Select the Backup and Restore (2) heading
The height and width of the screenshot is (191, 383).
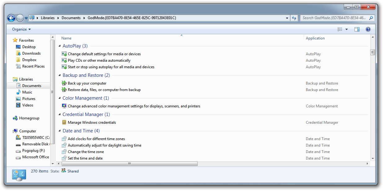pos(86,75)
